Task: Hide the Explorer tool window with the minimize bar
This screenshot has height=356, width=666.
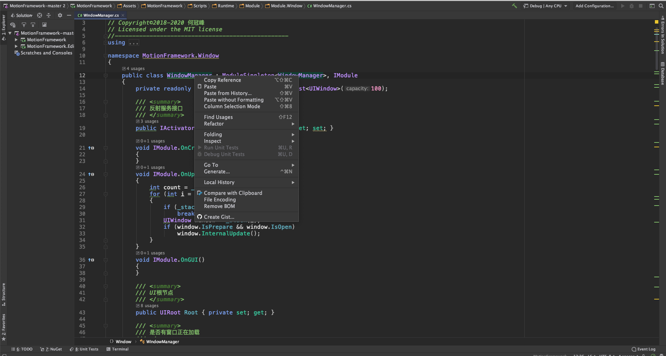Action: tap(69, 15)
